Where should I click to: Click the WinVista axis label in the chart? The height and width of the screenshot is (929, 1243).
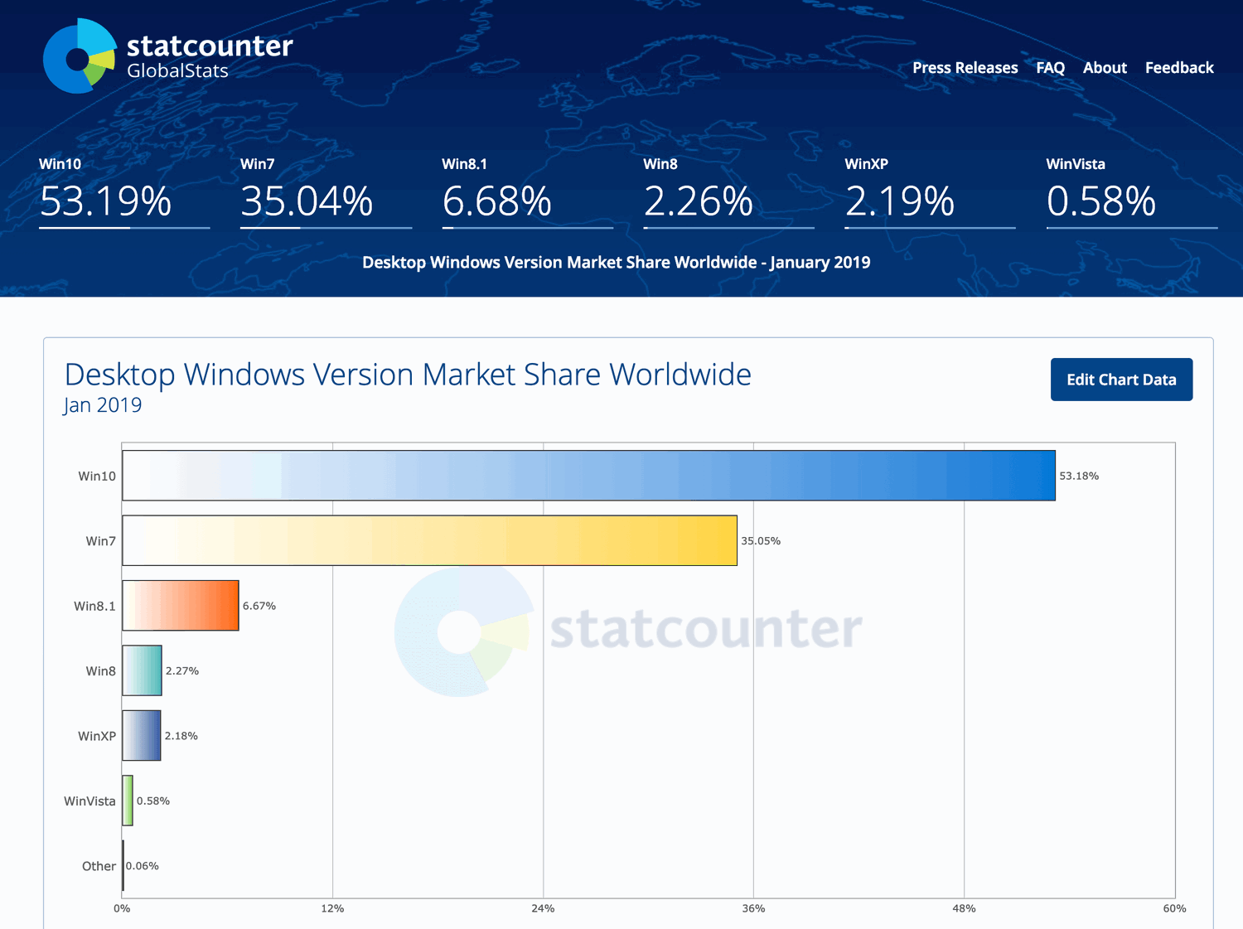click(89, 801)
